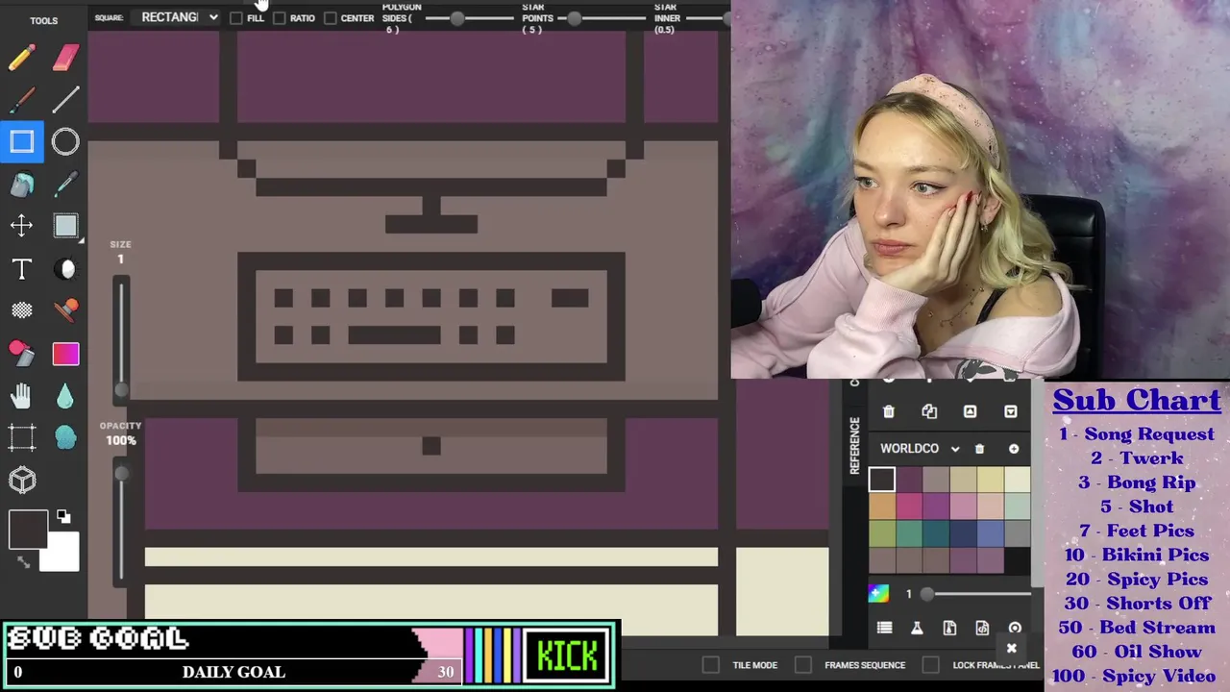The height and width of the screenshot is (692, 1230).
Task: Pick the teal green palette swatch
Action: point(909,532)
